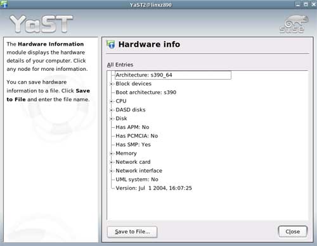Maximize the YaST2 window
The image size is (317, 246).
click(306, 4)
